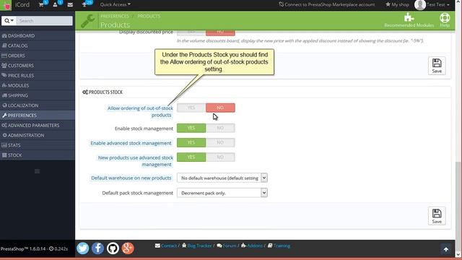
Task: Open the Test Test user menu
Action: [x=438, y=5]
